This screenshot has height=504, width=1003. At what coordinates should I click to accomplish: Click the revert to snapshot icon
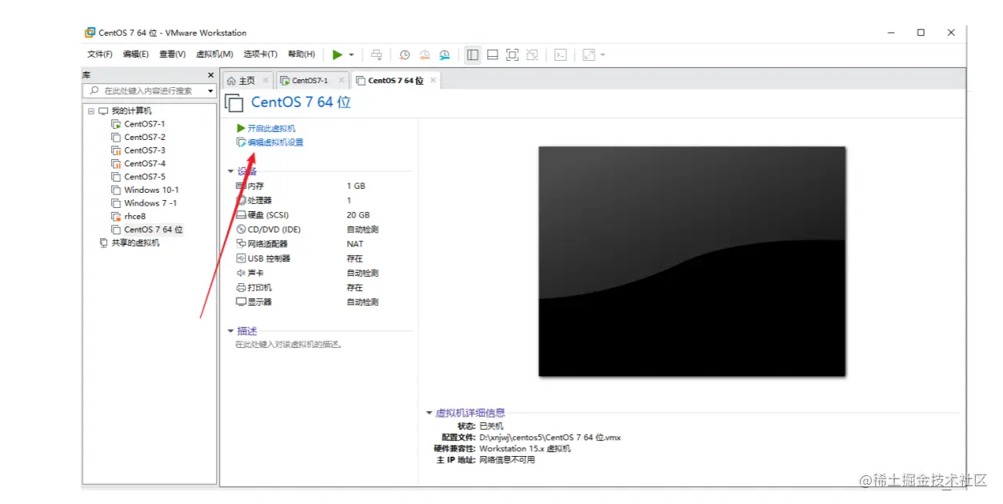pyautogui.click(x=425, y=54)
